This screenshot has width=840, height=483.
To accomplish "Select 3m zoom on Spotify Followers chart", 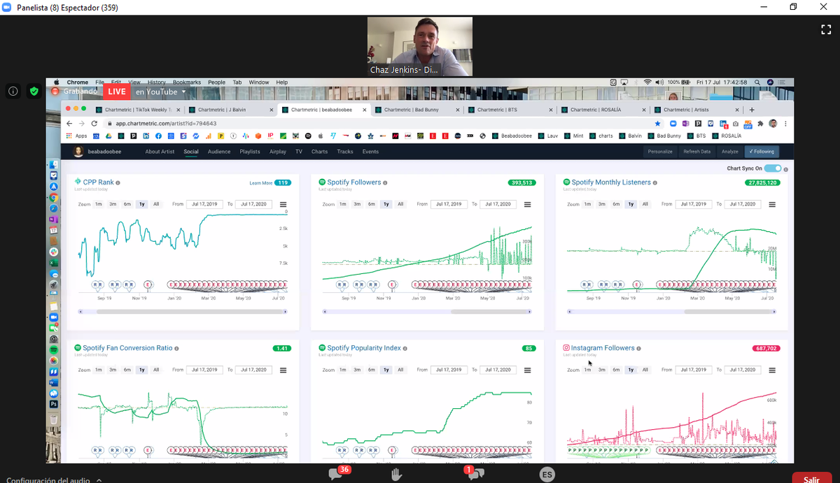I will tap(357, 204).
